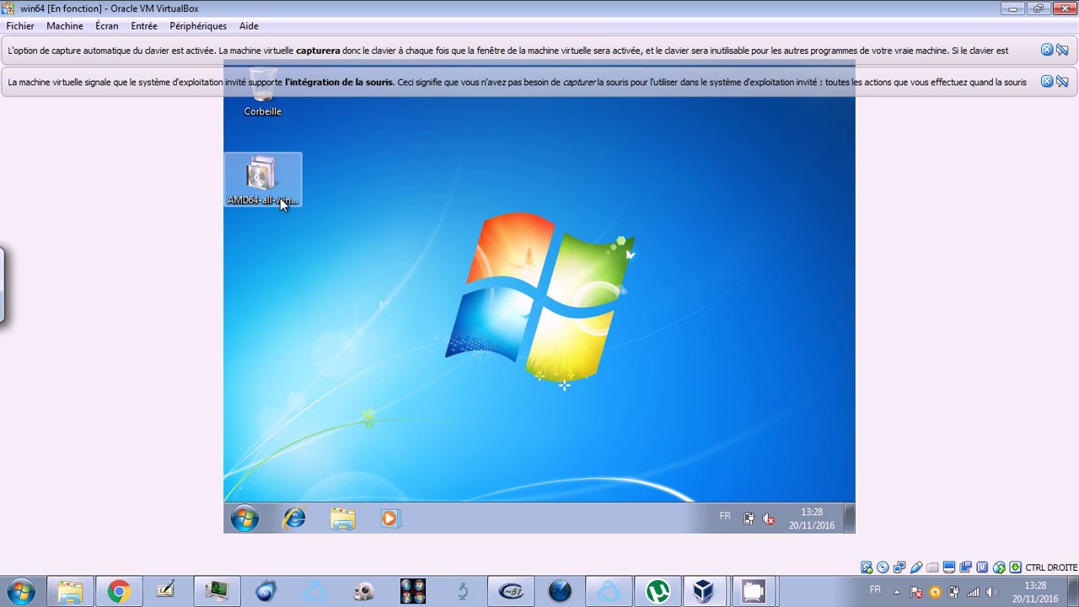This screenshot has width=1079, height=607.
Task: Open the Aide menu
Action: coord(249,26)
